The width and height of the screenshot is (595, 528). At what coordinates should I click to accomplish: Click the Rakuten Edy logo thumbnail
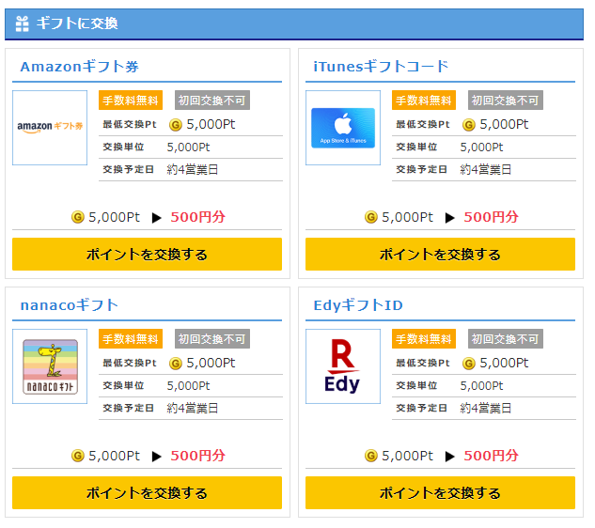343,366
